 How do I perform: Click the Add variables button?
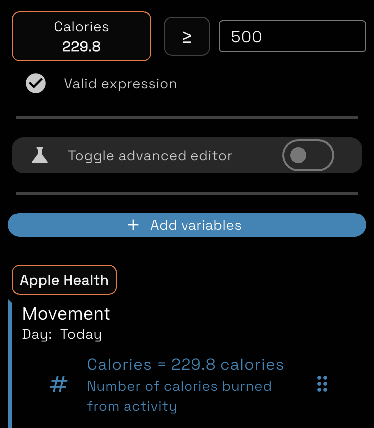pos(187,225)
